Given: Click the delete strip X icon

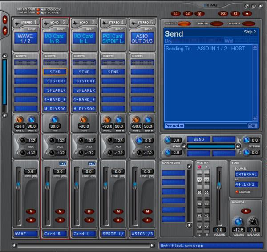Looking at the screenshot, I should click(5, 31).
